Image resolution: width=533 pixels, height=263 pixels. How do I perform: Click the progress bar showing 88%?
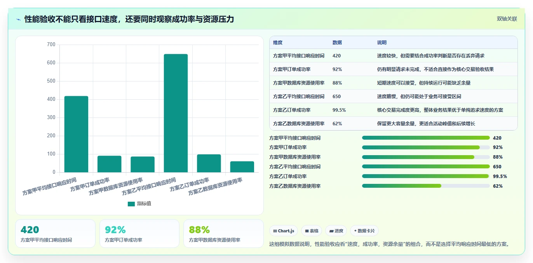[426, 157]
